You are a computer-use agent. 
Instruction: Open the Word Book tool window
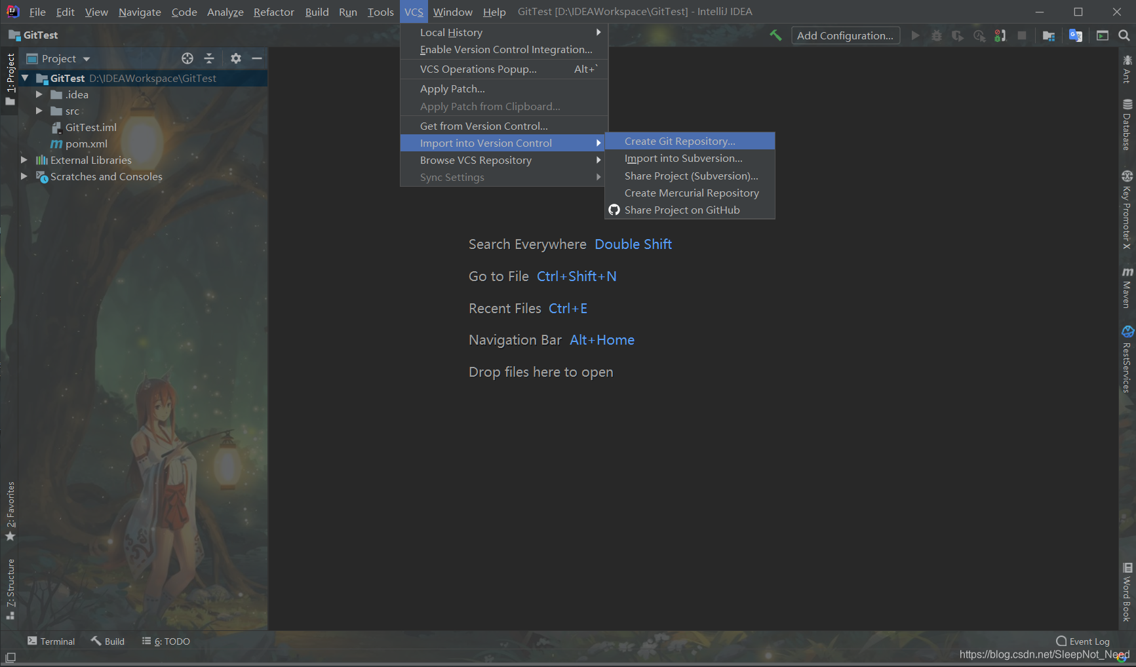click(1127, 592)
